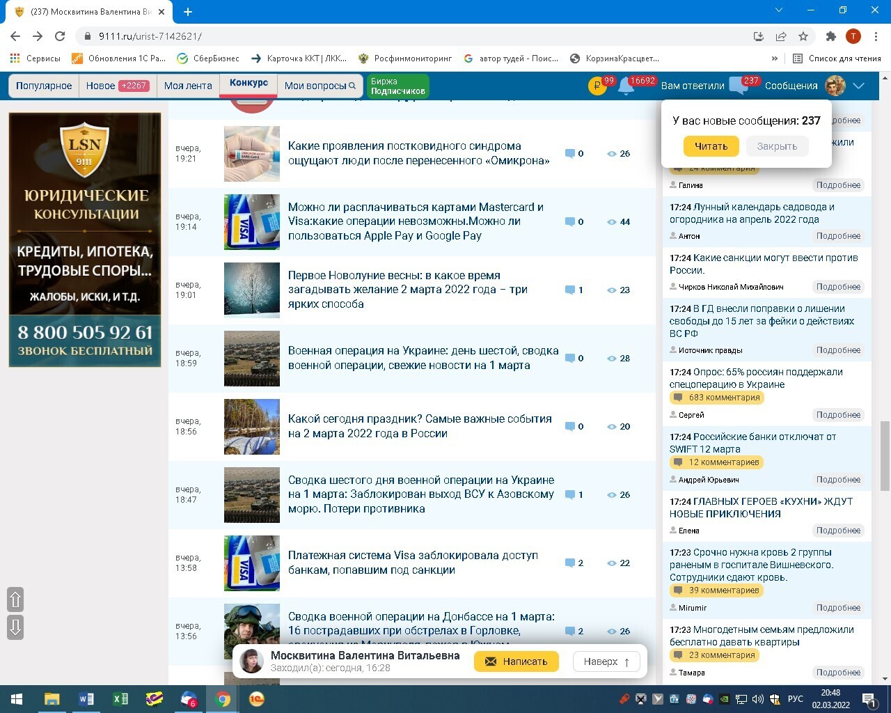The image size is (891, 713).
Task: Expand hidden bookmarks with the chevron
Action: tap(775, 58)
